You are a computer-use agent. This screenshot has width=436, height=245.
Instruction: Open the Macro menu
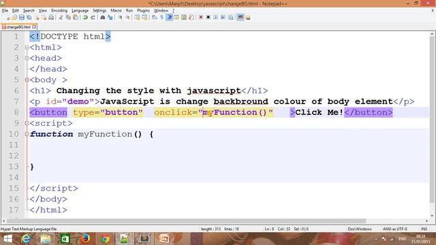coord(116,11)
